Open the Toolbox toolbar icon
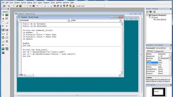 click(x=67, y=6)
